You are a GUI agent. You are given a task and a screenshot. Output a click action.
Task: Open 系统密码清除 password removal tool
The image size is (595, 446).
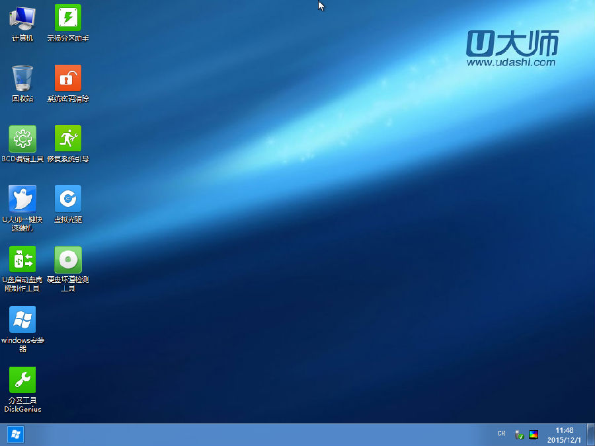[x=68, y=79]
